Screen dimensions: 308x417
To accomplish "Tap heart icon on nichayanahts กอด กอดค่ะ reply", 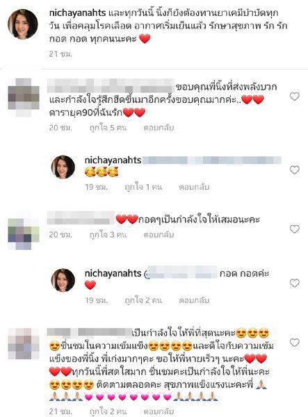I will point(294,284).
